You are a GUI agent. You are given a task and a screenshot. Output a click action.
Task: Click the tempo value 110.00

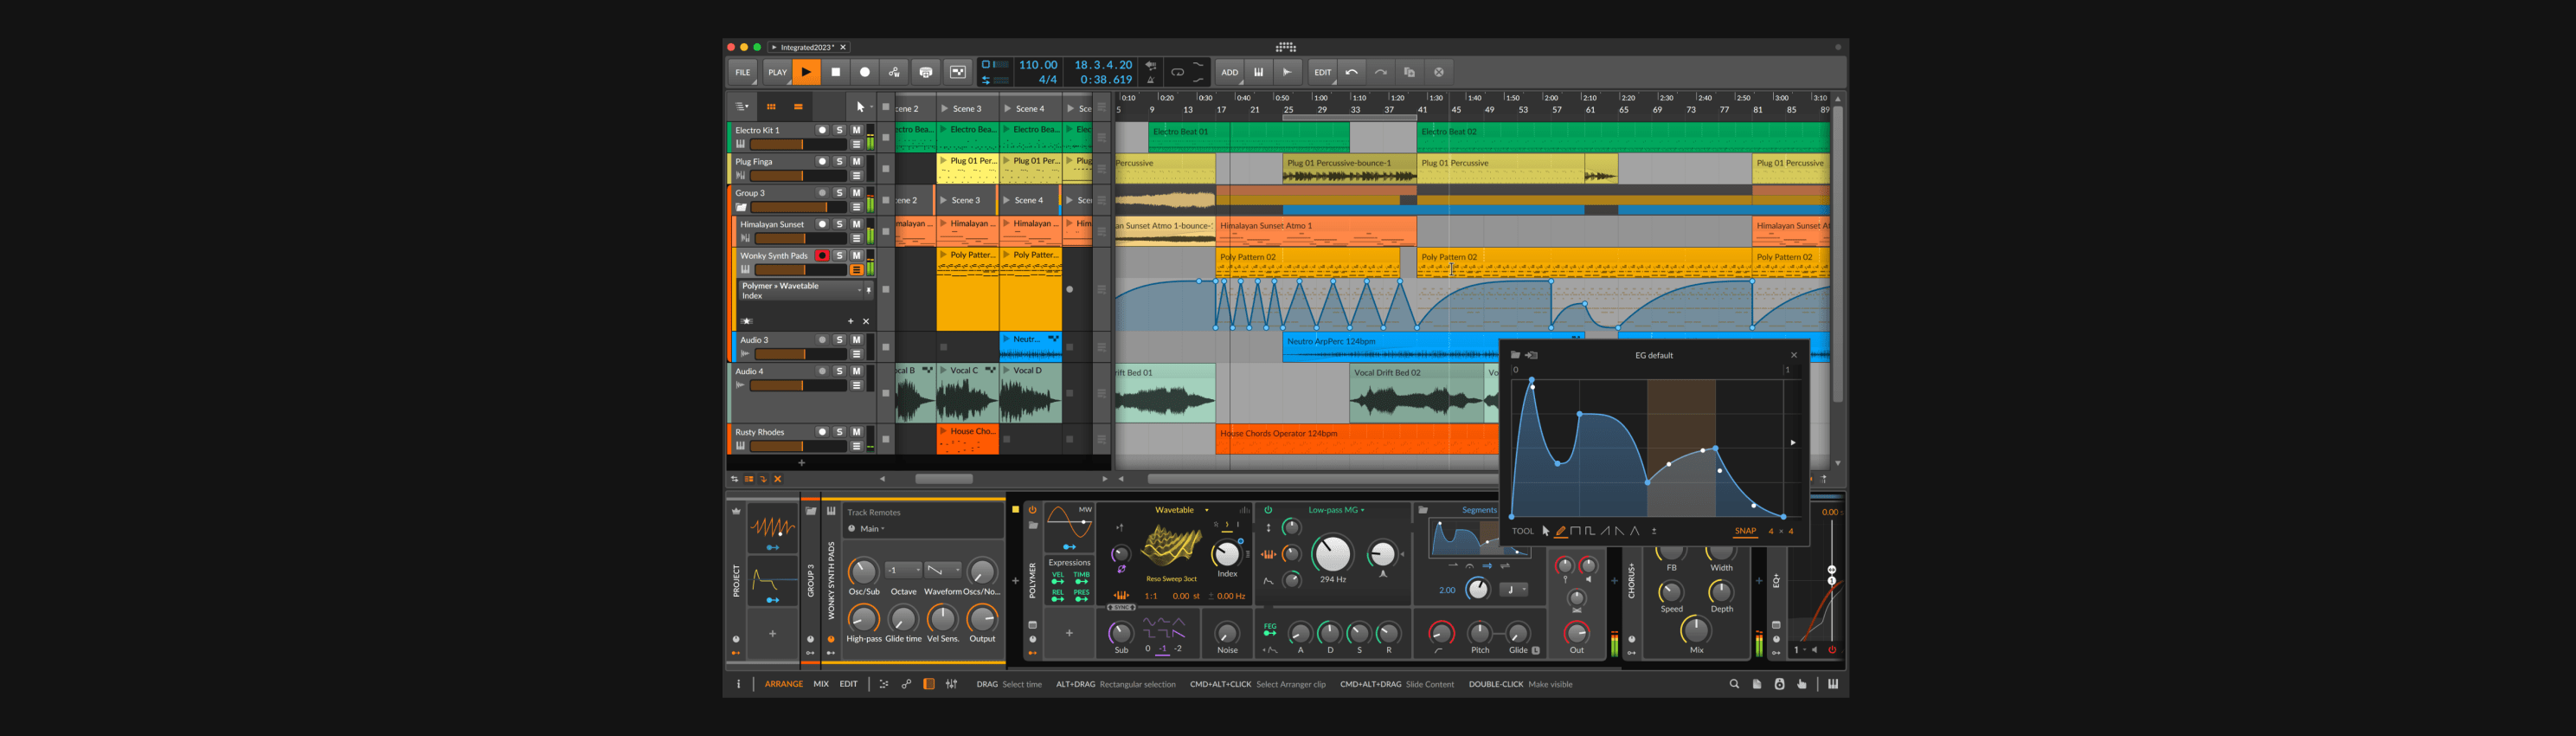(1038, 65)
